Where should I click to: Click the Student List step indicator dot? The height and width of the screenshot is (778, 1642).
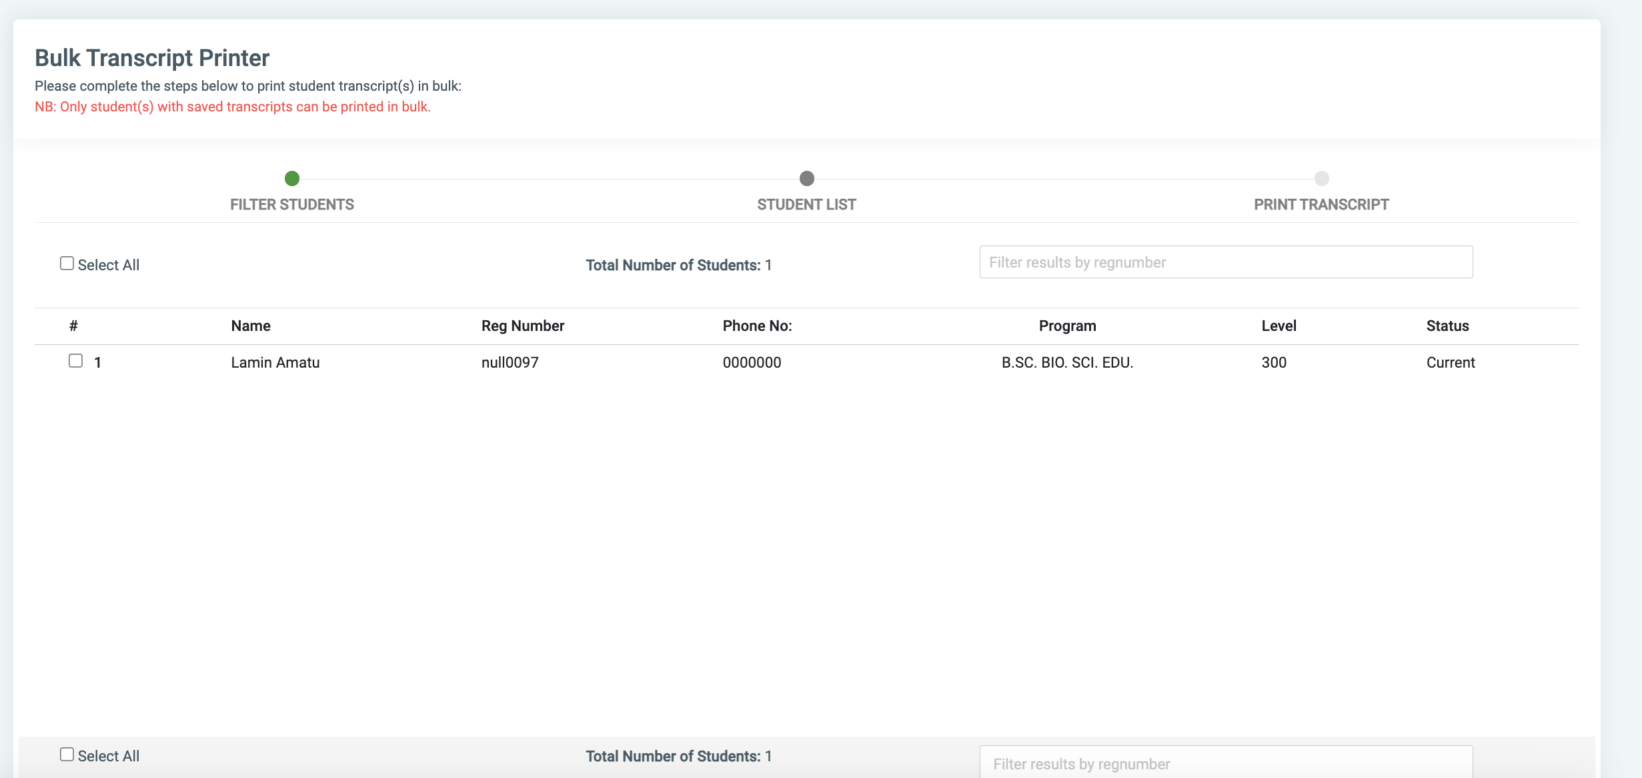tap(807, 179)
